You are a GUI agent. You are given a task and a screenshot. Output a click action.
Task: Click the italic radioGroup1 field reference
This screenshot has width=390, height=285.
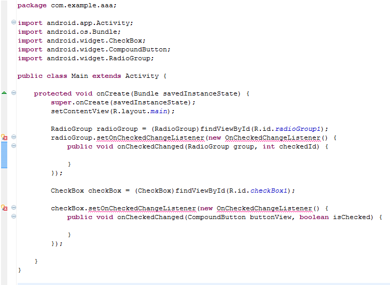(298, 129)
